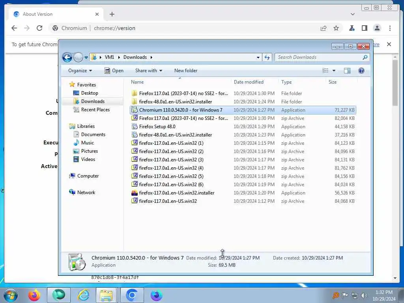Open the Windows Start menu
404x303 pixels.
pos(10,295)
